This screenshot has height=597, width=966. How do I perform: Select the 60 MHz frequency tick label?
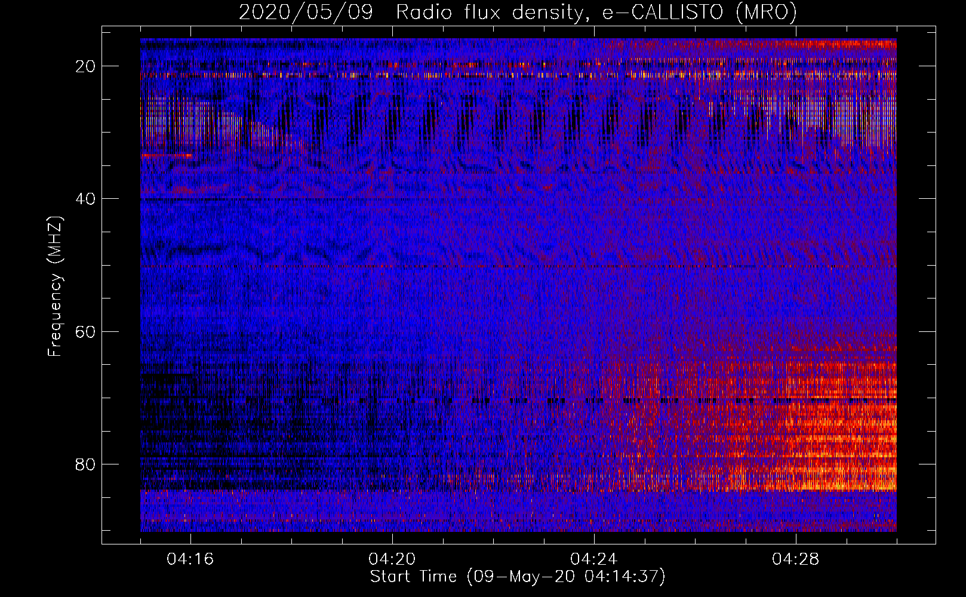point(85,331)
